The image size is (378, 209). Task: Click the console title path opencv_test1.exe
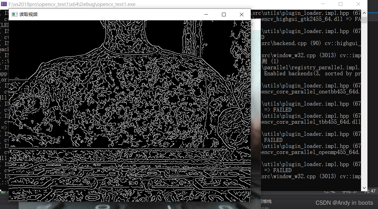72,4
